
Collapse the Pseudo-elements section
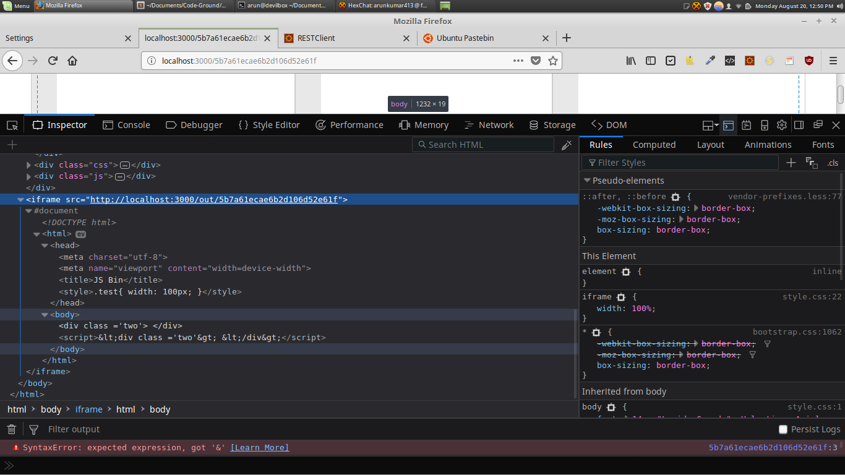tap(587, 181)
